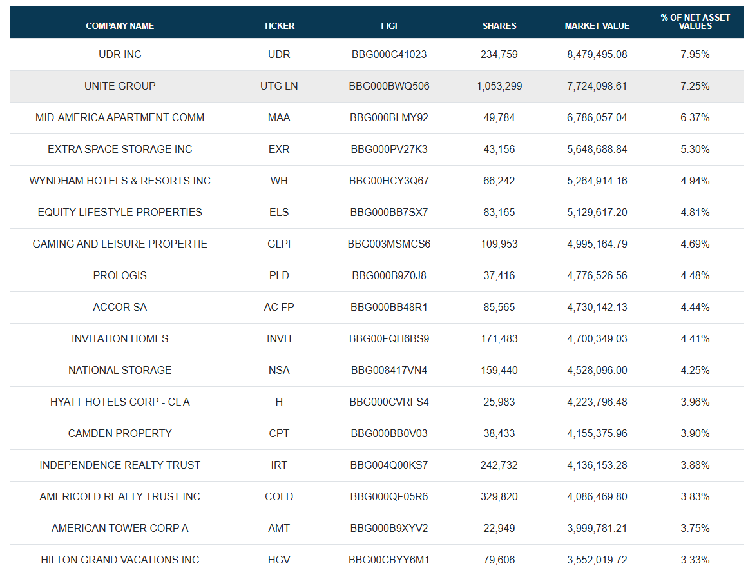Select market value 3,552,019.72
This screenshot has width=748, height=577.
click(597, 560)
